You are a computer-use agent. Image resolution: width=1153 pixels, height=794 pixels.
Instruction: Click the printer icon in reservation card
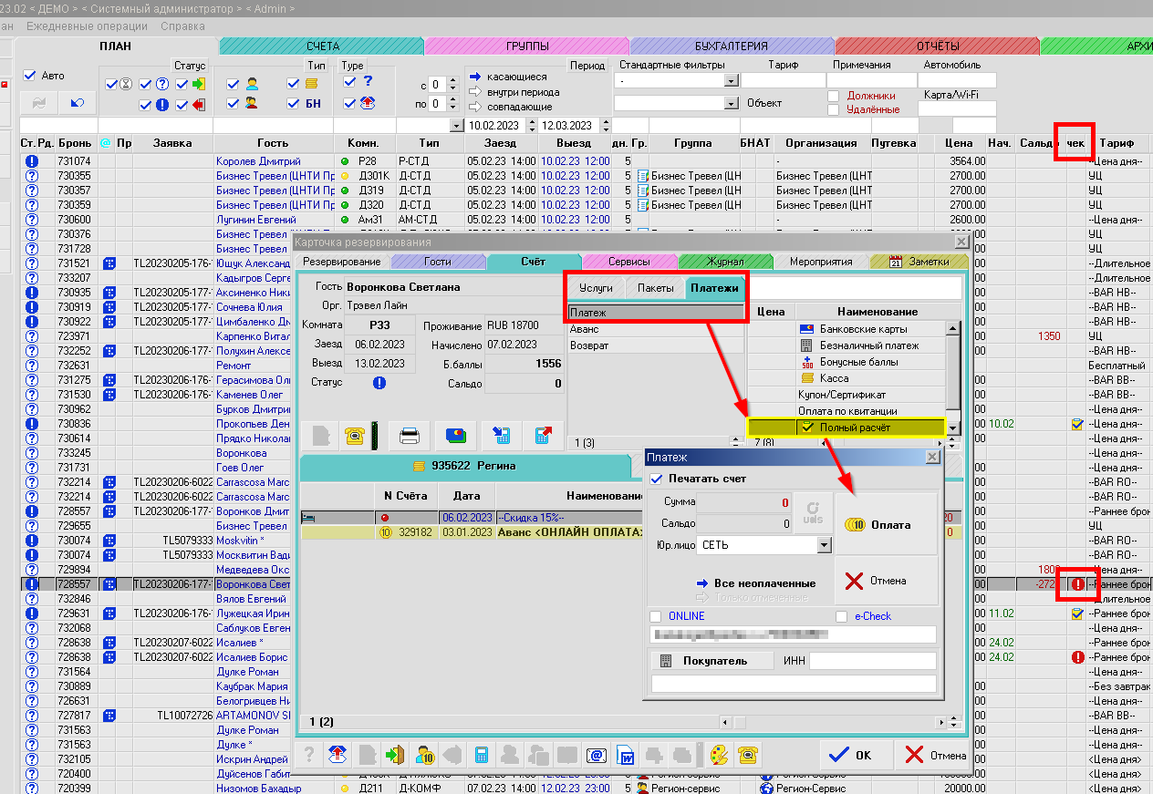[x=410, y=436]
